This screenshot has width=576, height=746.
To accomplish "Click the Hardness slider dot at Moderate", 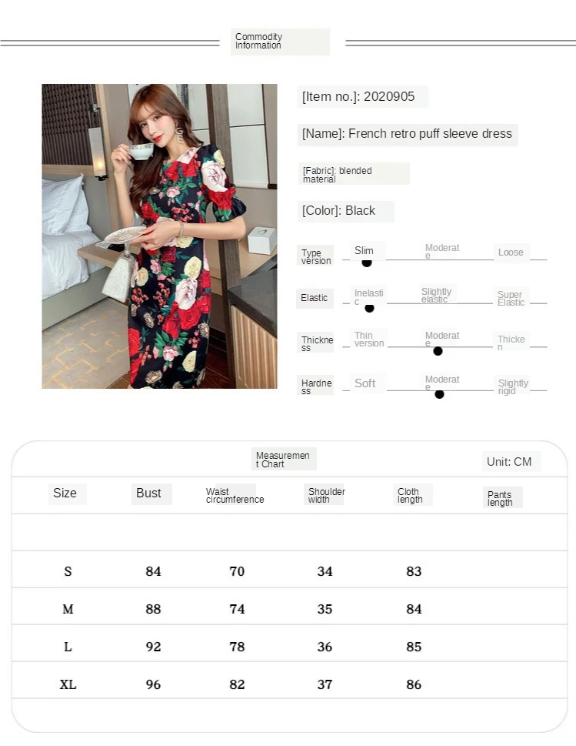I will click(x=439, y=394).
